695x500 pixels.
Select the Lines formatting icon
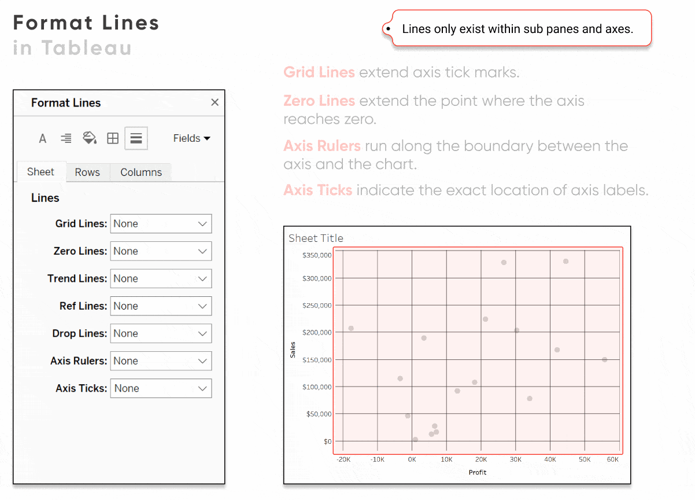tap(135, 138)
